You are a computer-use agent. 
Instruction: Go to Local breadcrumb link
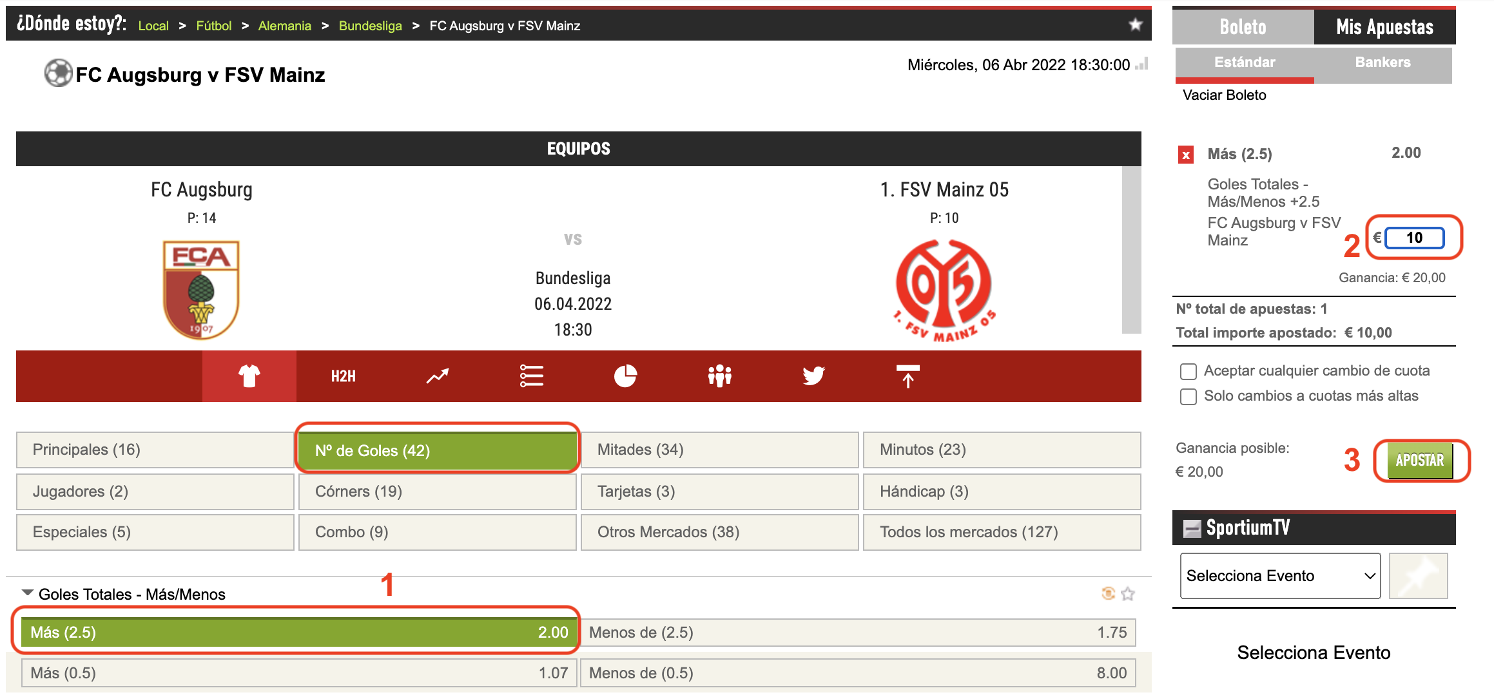point(153,26)
